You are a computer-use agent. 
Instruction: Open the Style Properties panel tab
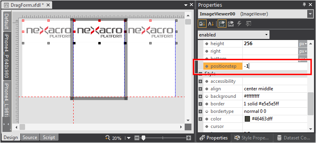point(252,138)
